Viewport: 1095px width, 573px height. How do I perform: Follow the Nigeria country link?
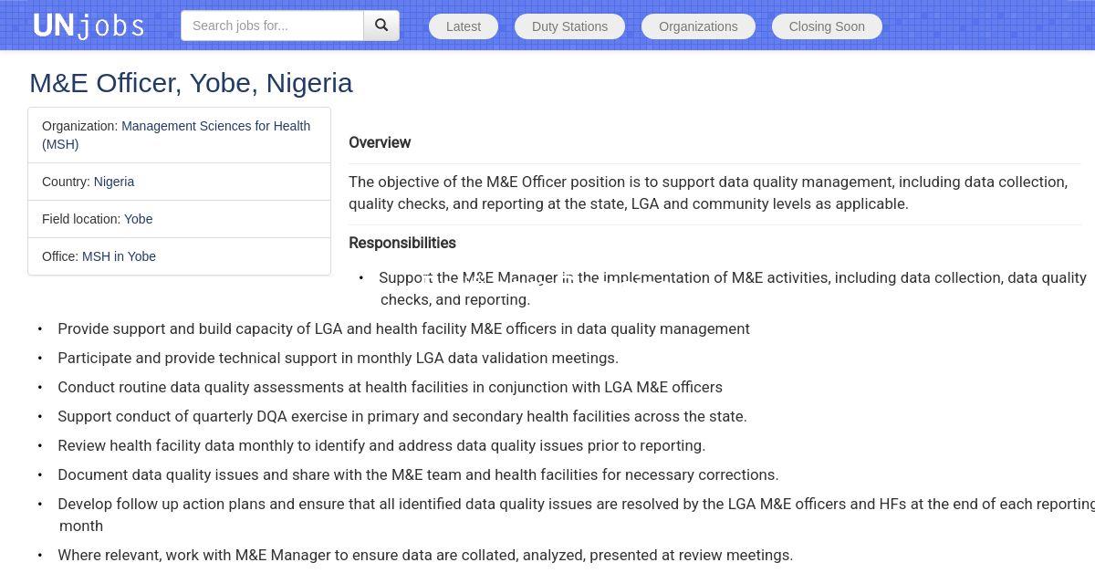pyautogui.click(x=114, y=182)
